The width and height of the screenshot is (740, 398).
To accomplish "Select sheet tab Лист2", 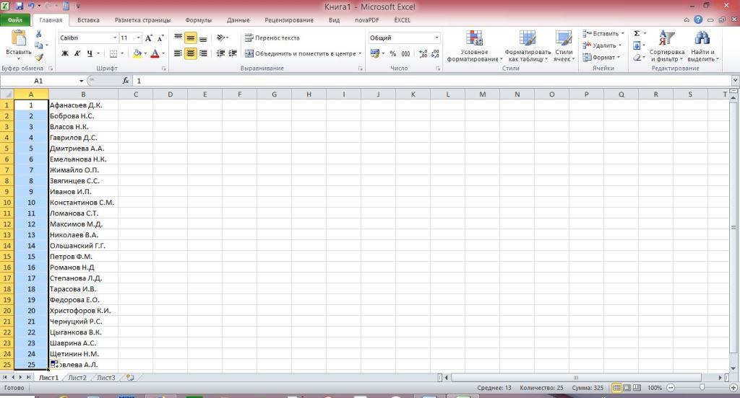I will click(x=77, y=377).
